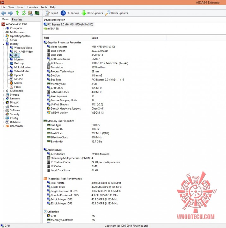Open the Tools menu

click(x=44, y=7)
